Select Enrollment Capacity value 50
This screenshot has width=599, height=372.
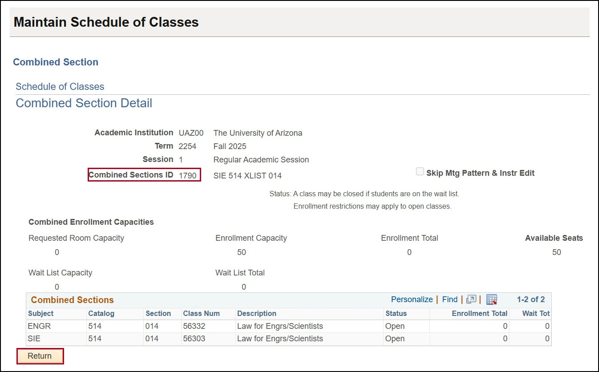pyautogui.click(x=242, y=252)
